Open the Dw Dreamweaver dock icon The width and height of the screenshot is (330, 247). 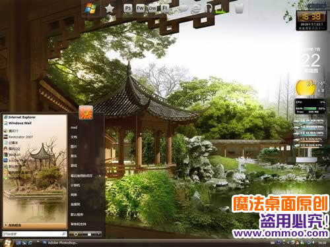tap(152, 9)
